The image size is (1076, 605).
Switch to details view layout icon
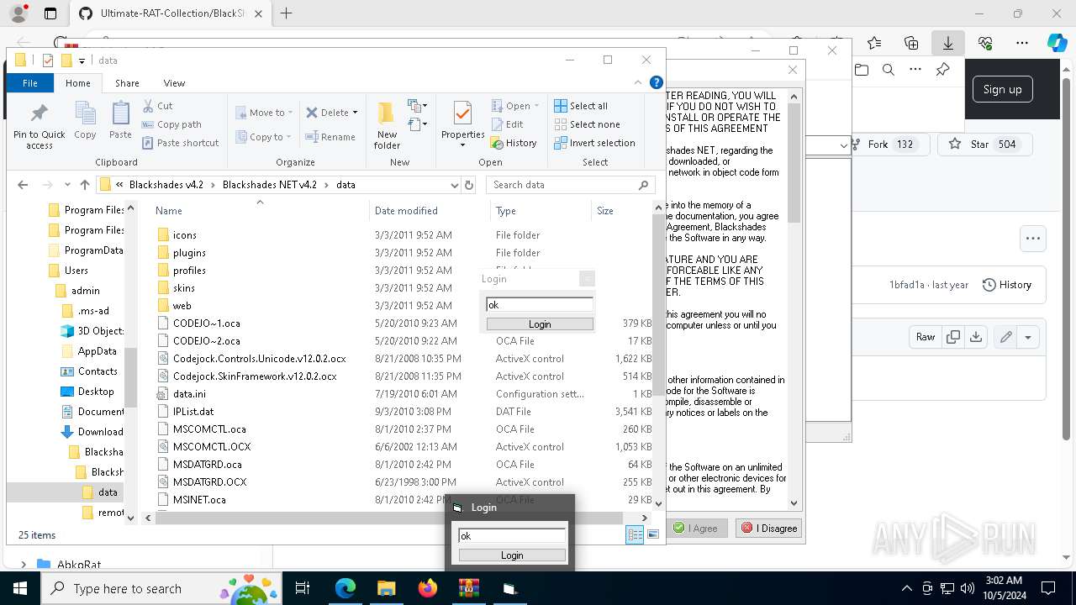coord(635,534)
